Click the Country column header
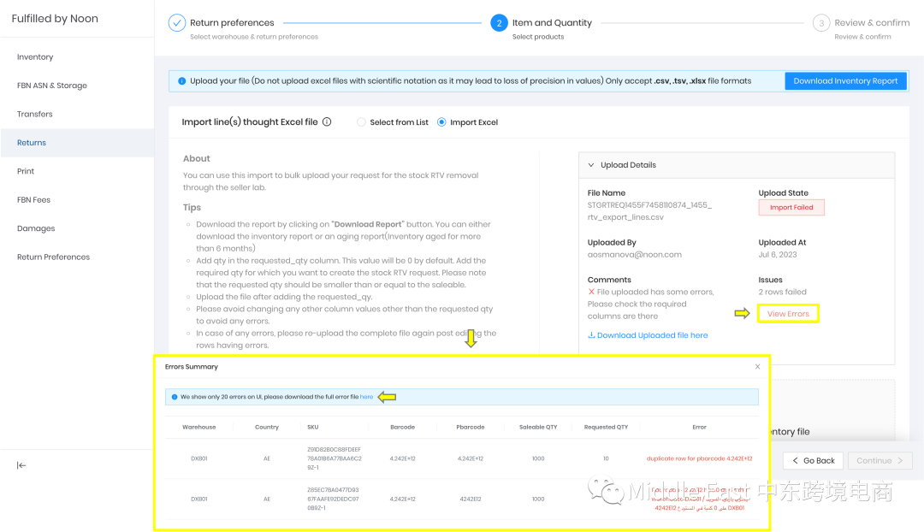Viewport: 924px width, 532px height. (267, 427)
